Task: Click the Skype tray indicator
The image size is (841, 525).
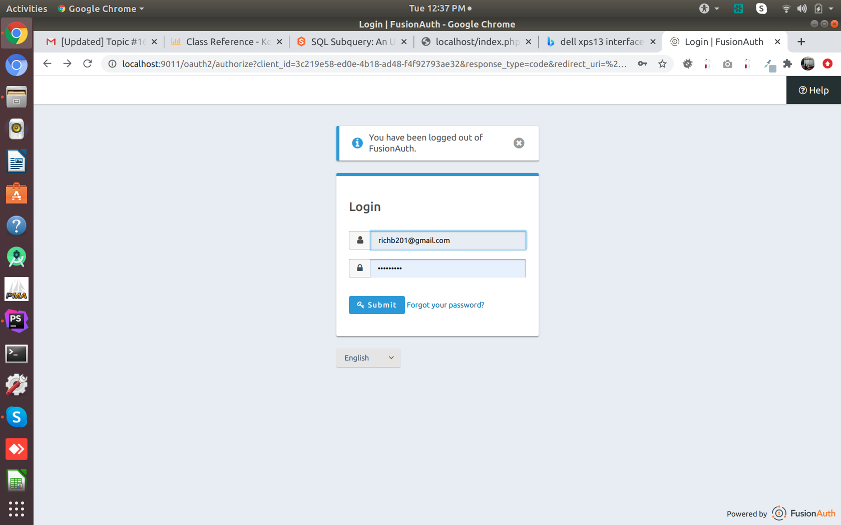Action: [x=761, y=8]
